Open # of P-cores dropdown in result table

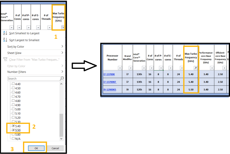[161, 68]
